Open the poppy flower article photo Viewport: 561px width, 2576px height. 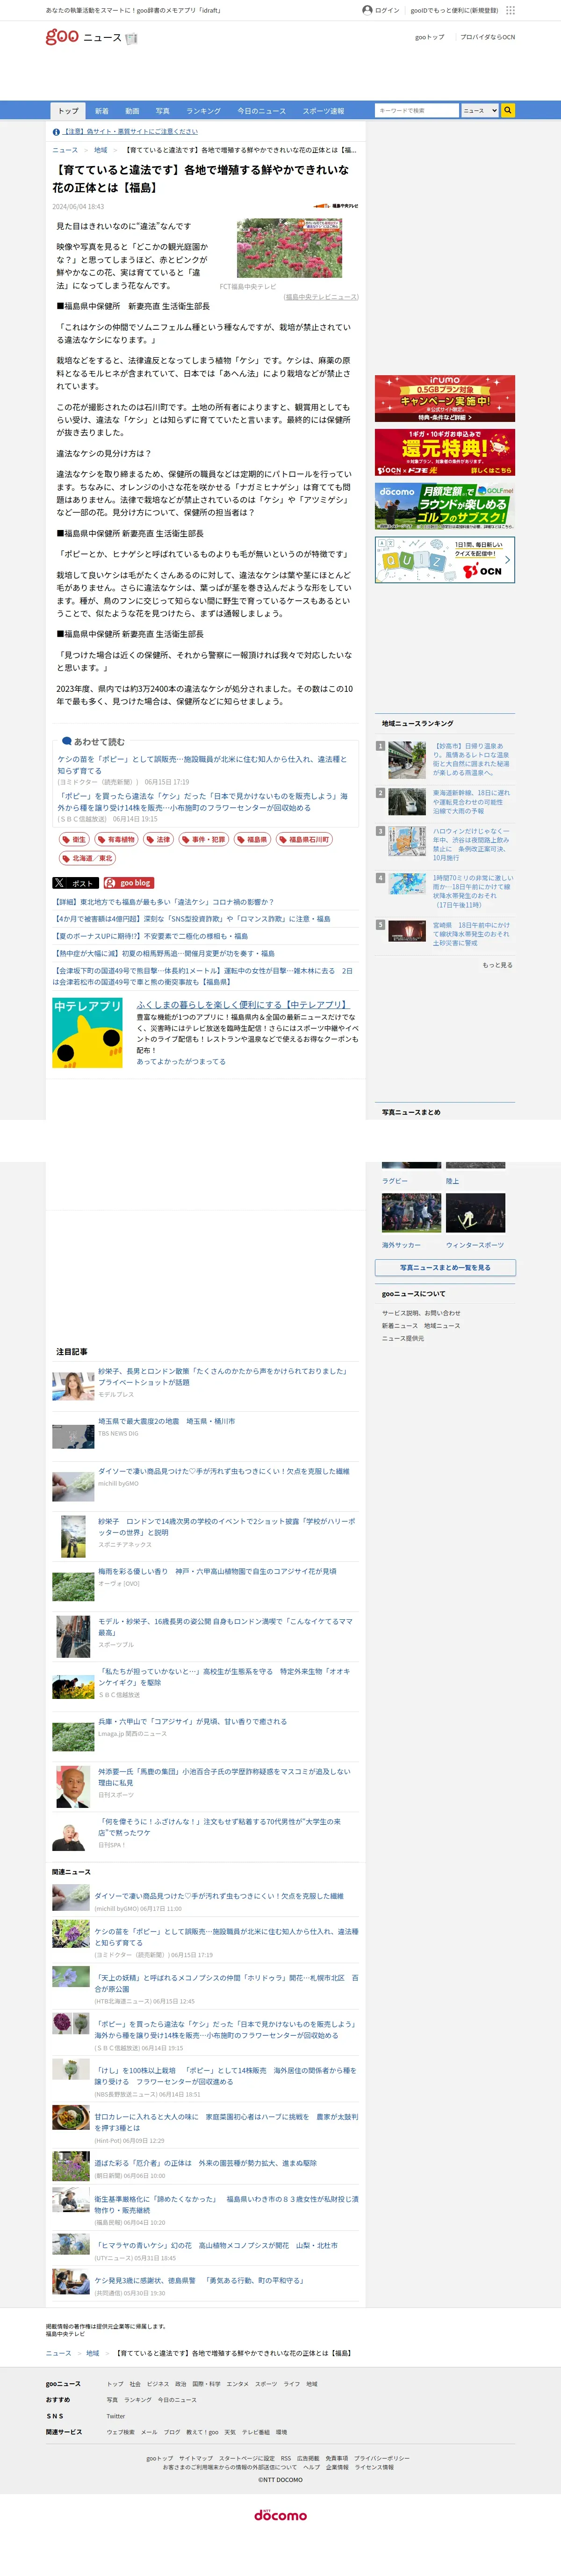click(289, 248)
